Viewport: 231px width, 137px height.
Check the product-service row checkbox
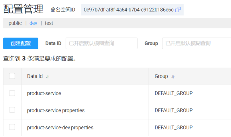pos(12,93)
